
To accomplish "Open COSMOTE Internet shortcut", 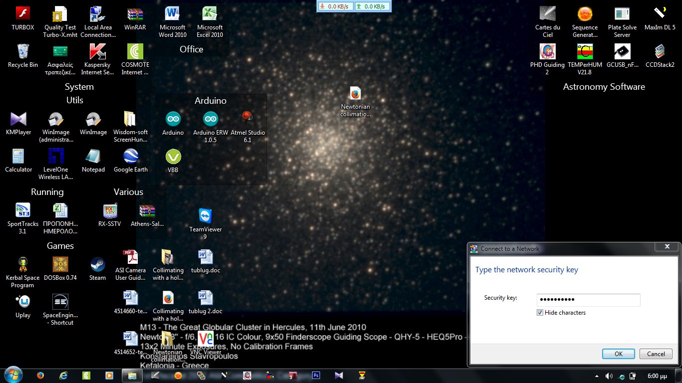I will pyautogui.click(x=135, y=59).
